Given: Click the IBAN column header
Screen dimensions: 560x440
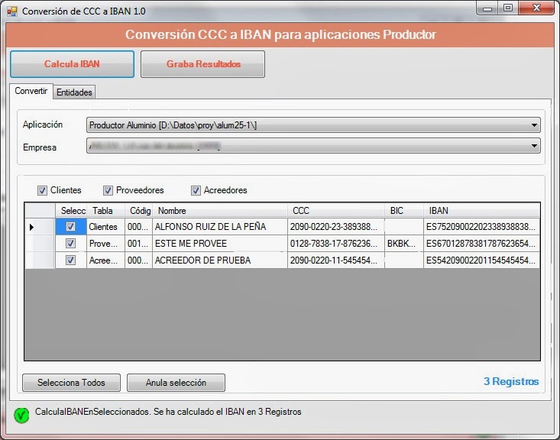Looking at the screenshot, I should [481, 211].
